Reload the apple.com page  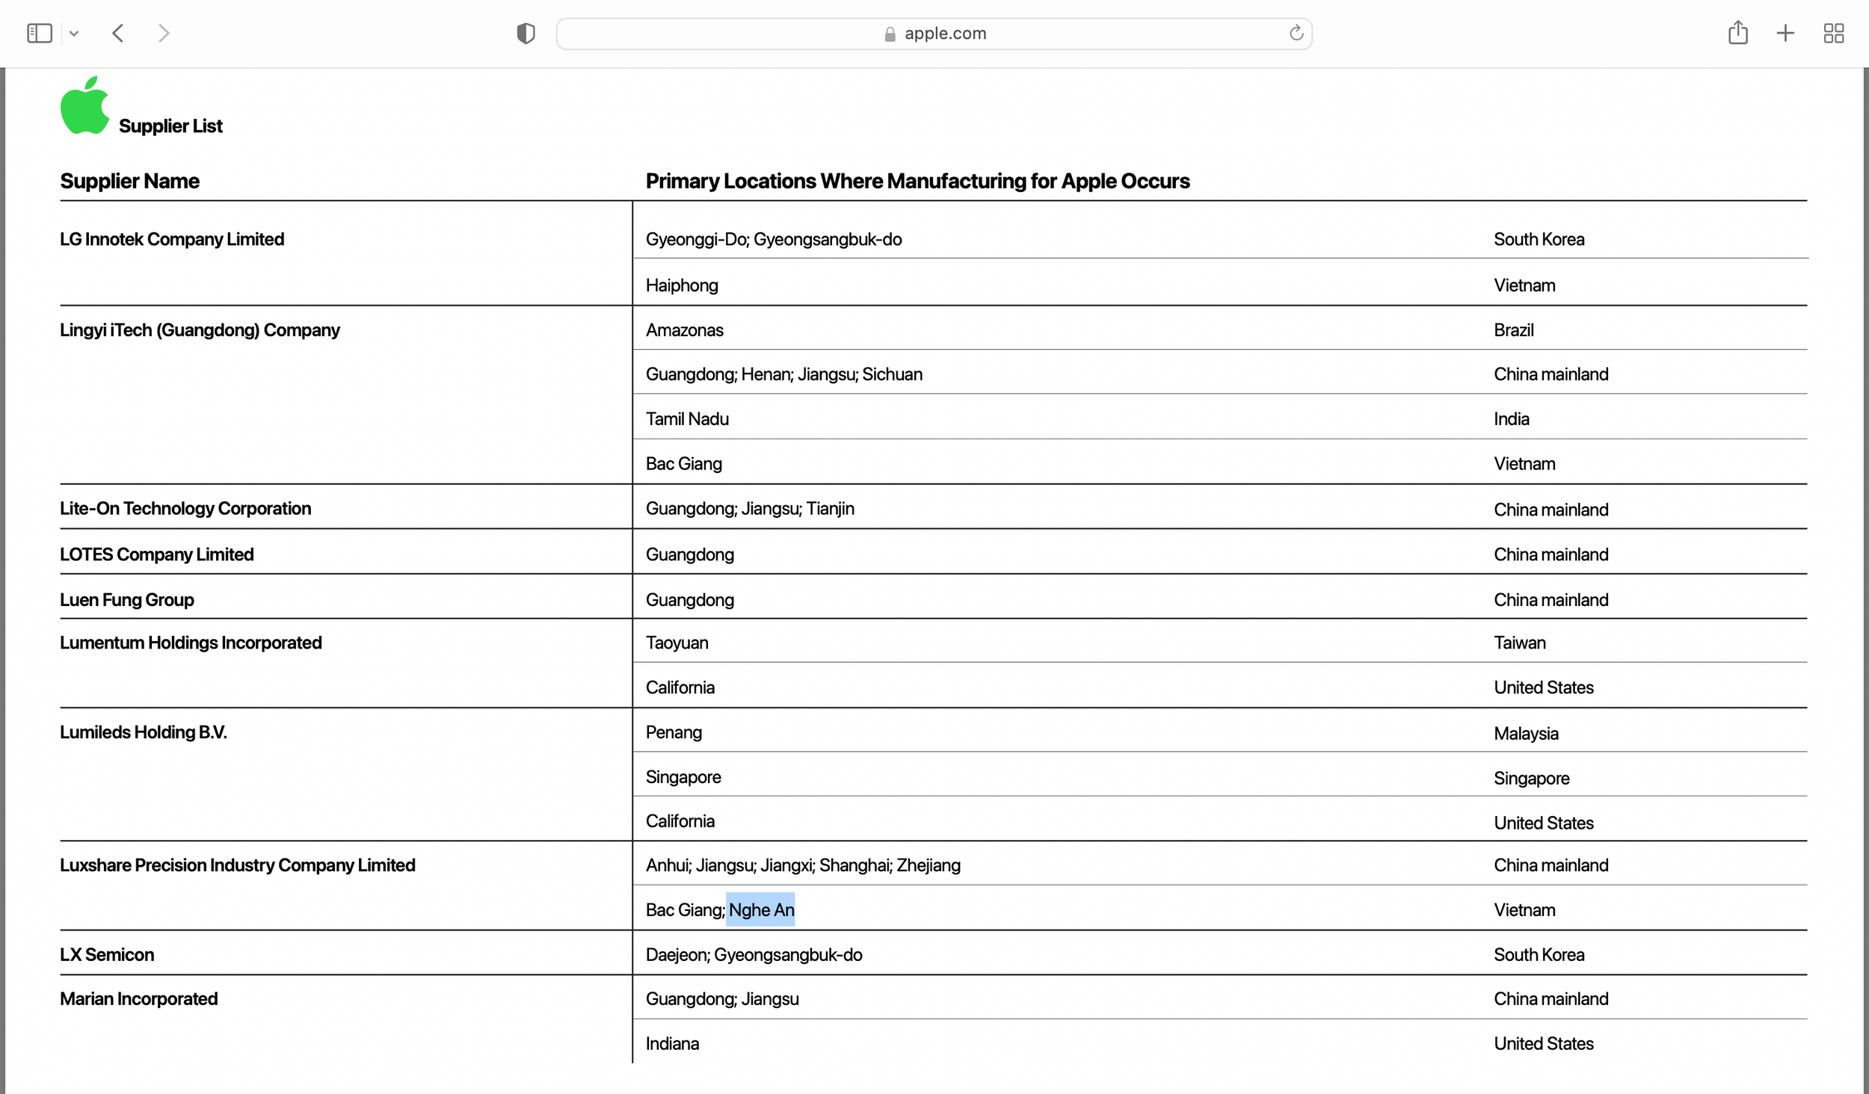pyautogui.click(x=1295, y=33)
